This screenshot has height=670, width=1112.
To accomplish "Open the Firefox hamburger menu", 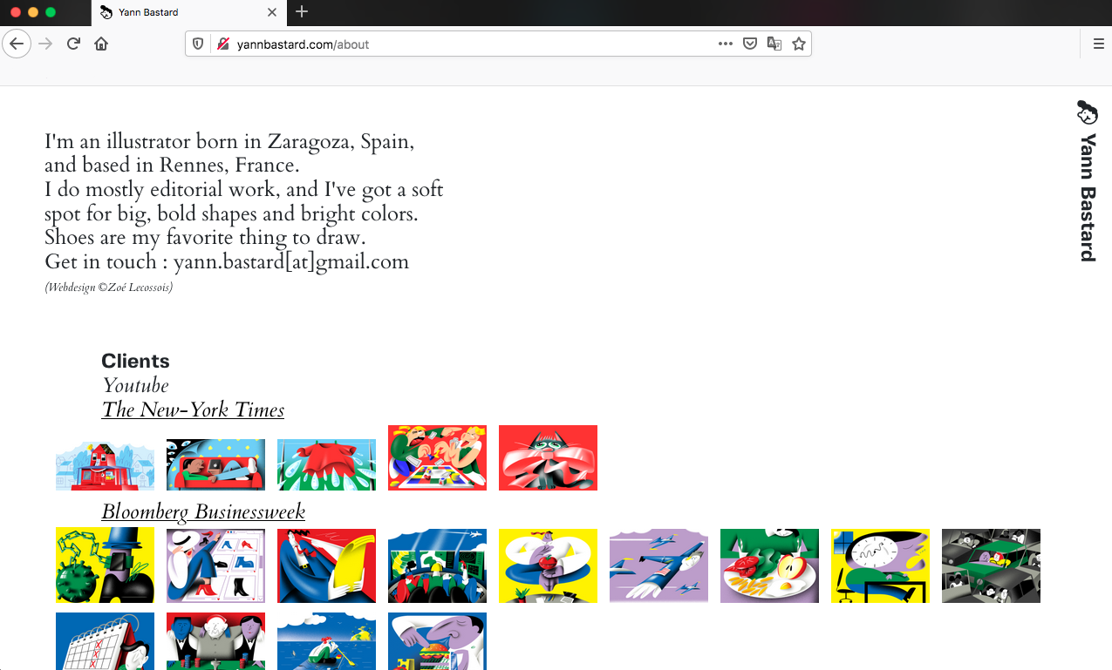I will (1098, 44).
